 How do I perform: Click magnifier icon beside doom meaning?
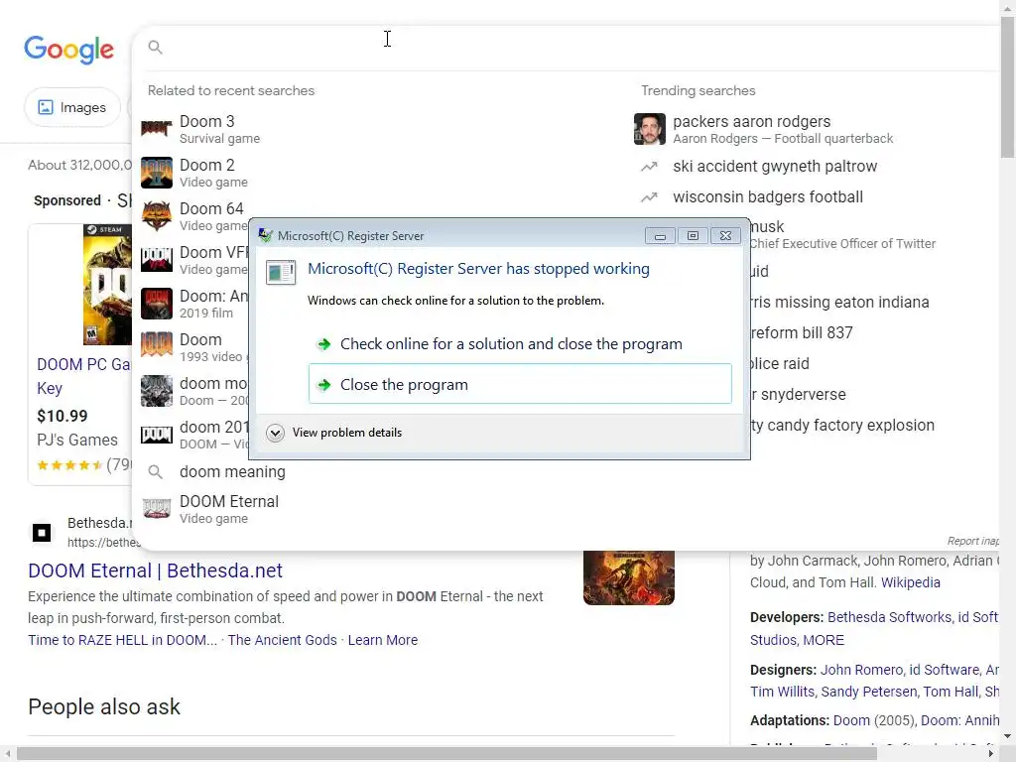pyautogui.click(x=155, y=471)
